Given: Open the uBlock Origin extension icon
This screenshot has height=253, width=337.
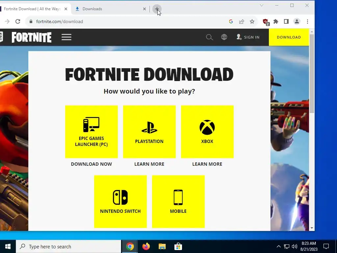Looking at the screenshot, I should (266, 22).
